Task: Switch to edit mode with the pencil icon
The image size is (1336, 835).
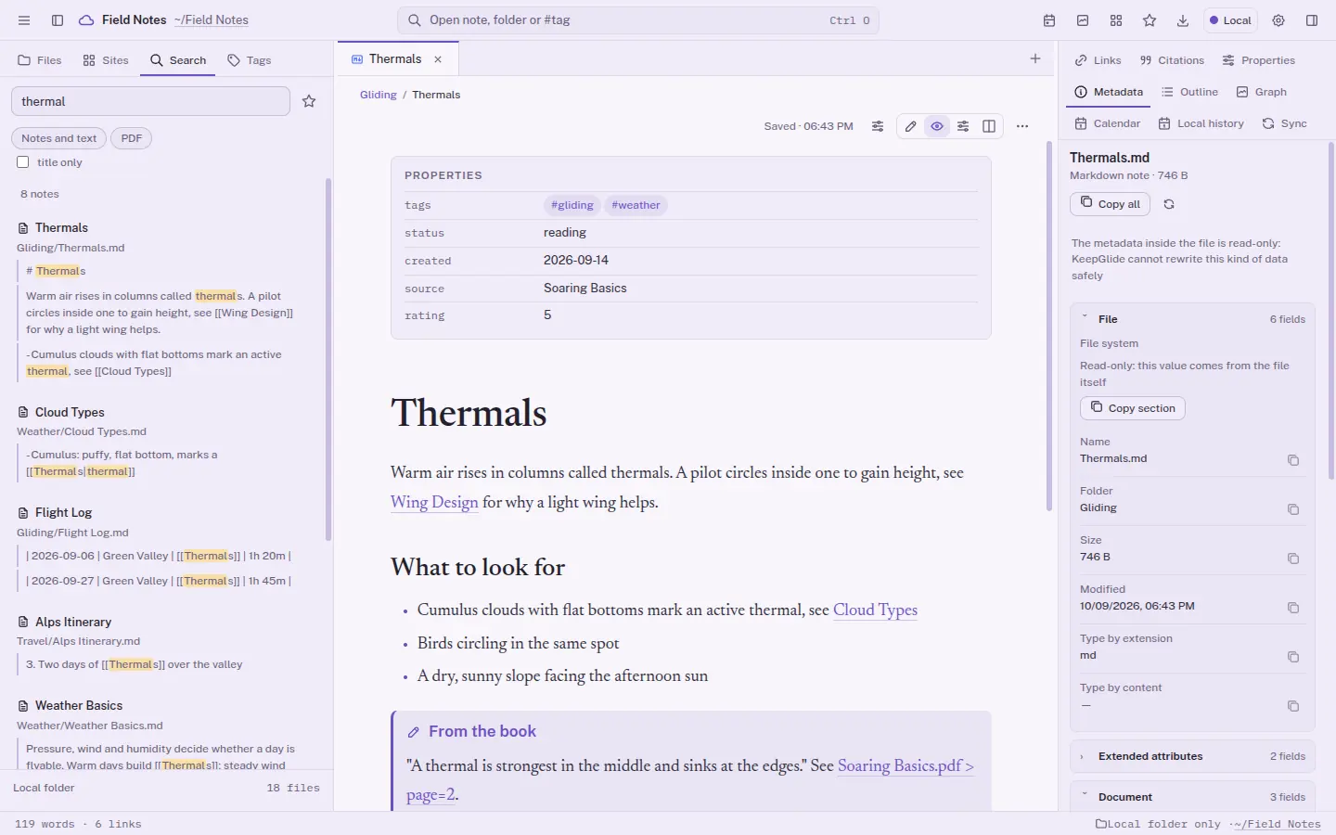Action: (x=911, y=126)
